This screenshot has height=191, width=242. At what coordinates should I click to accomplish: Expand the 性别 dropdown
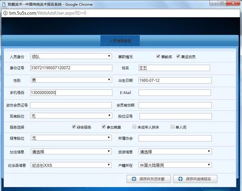[x=71, y=80]
